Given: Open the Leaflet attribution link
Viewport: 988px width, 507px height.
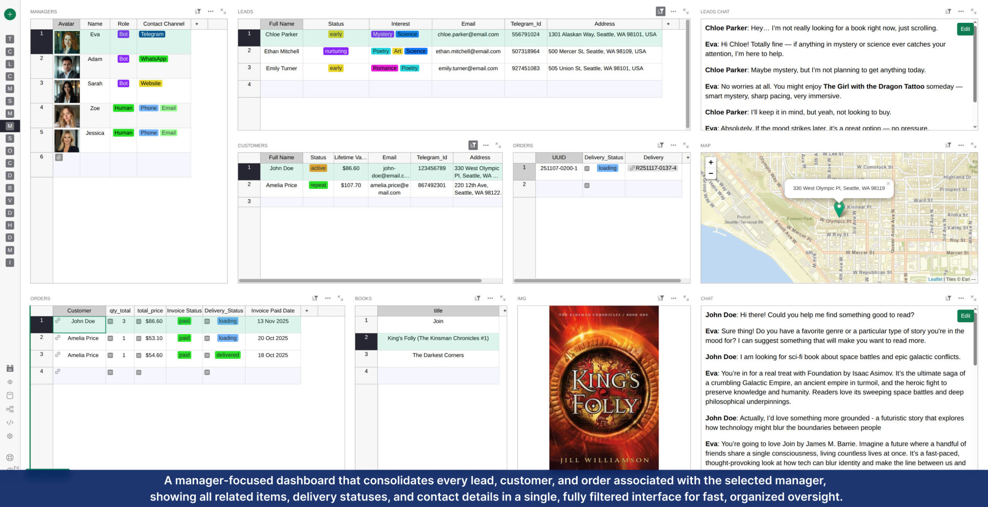Looking at the screenshot, I should point(935,279).
